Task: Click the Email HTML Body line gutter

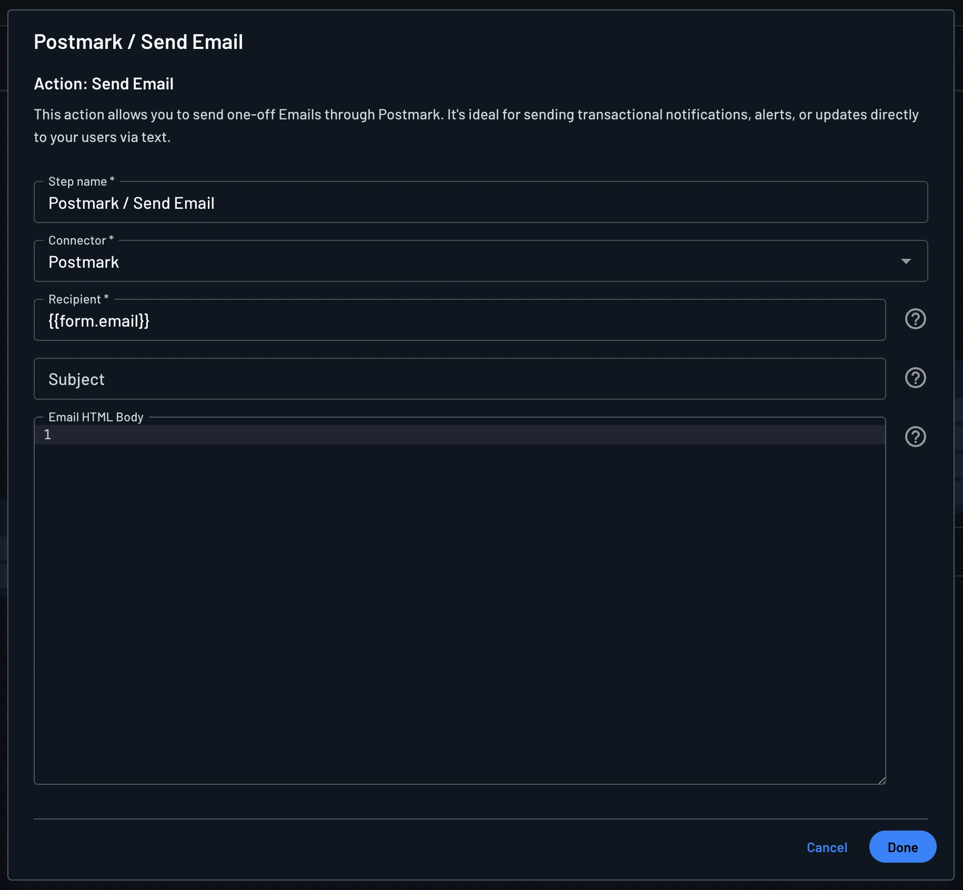Action: 48,434
